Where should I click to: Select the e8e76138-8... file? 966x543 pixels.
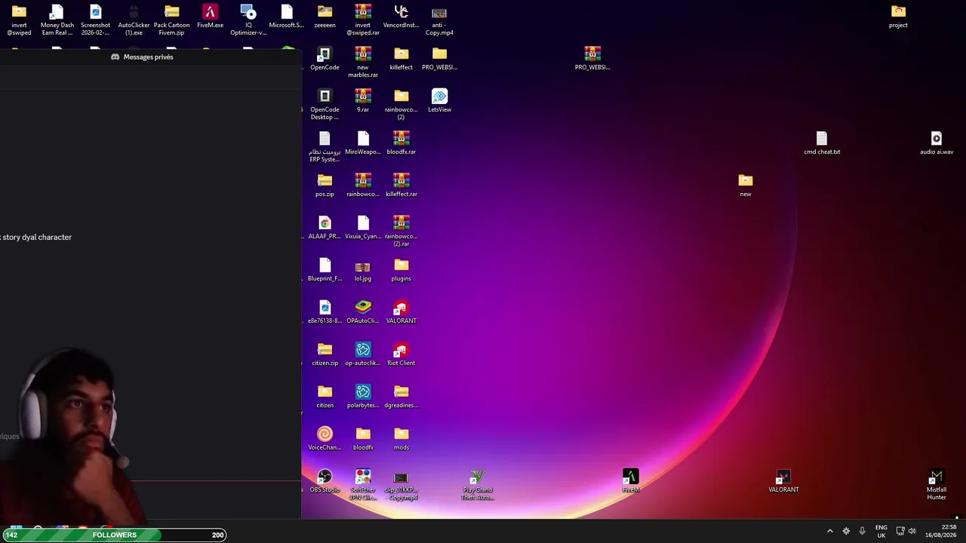[325, 312]
